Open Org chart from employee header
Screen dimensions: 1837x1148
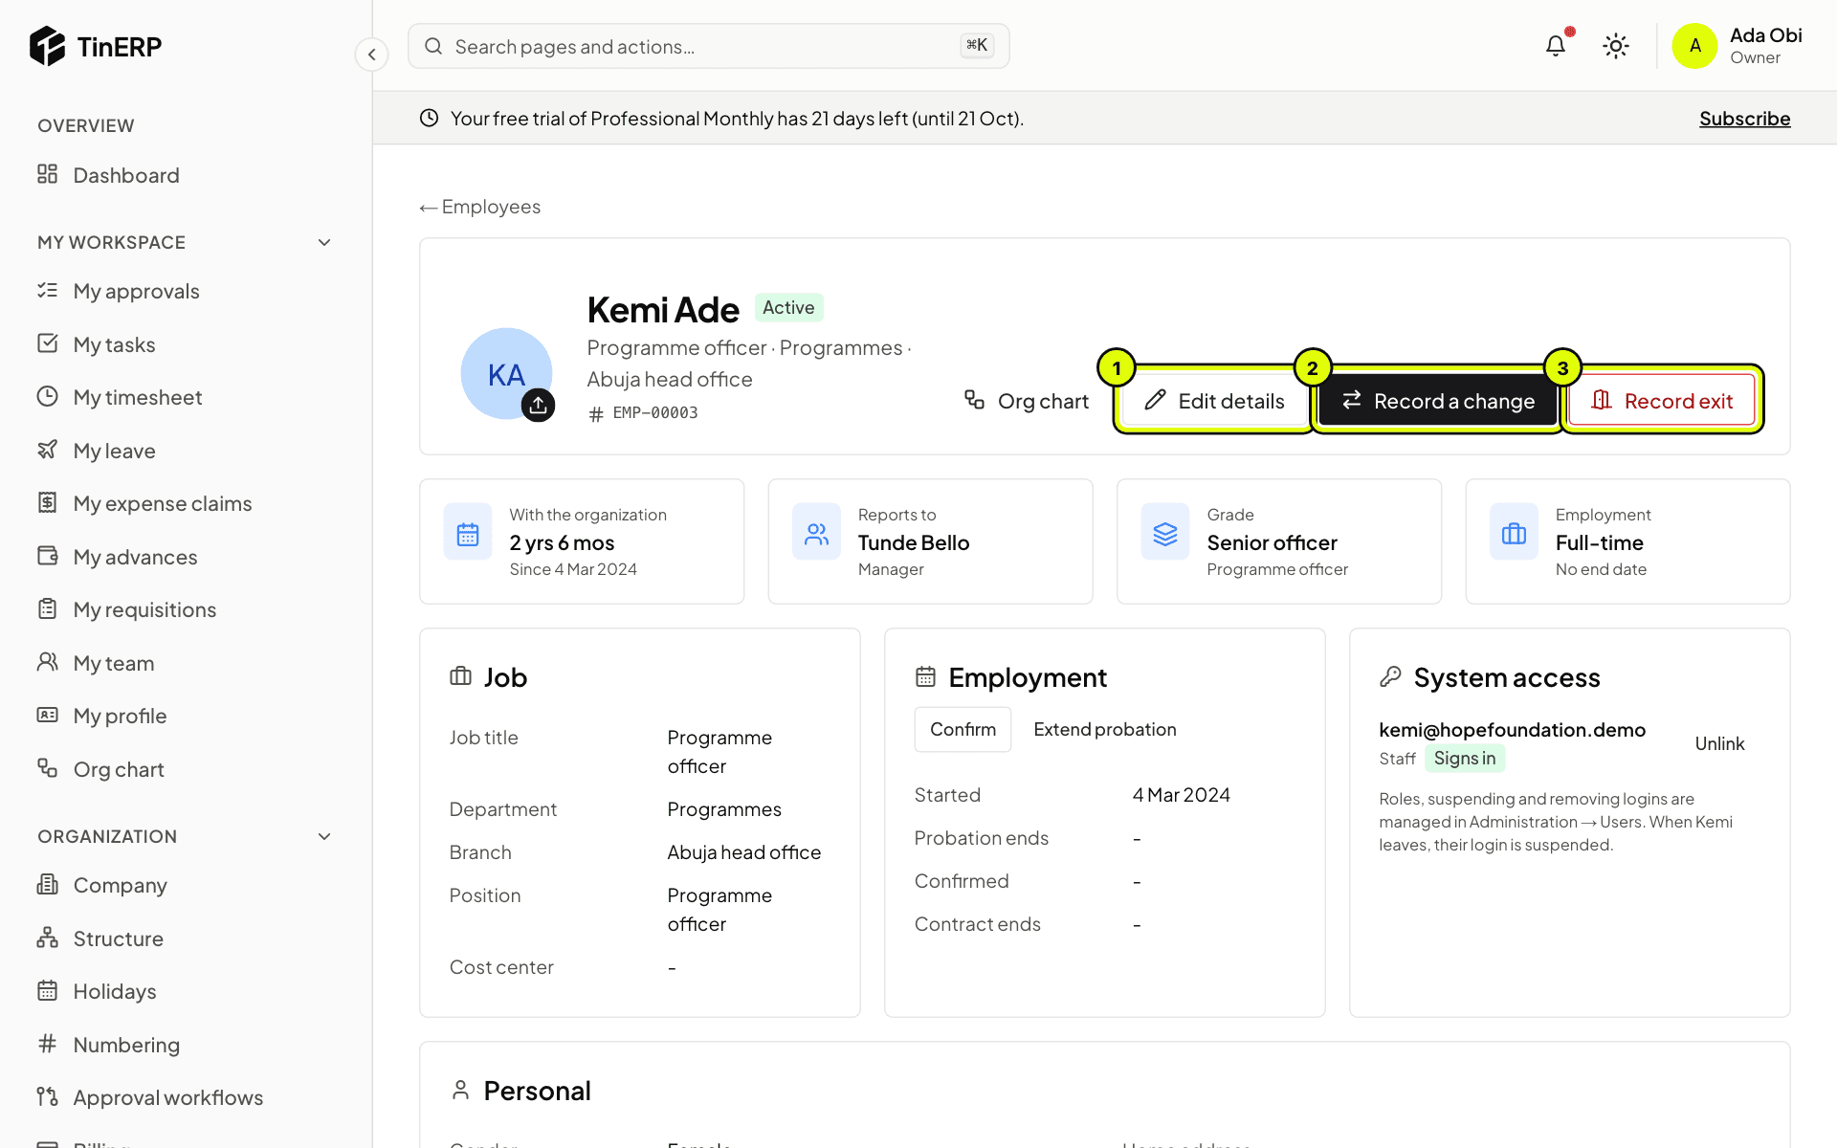click(x=1026, y=401)
